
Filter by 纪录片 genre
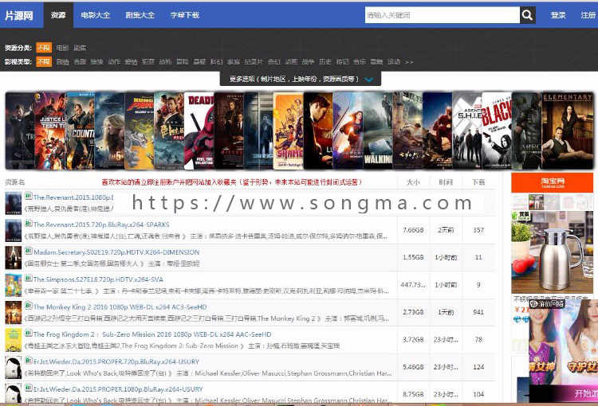click(x=254, y=62)
